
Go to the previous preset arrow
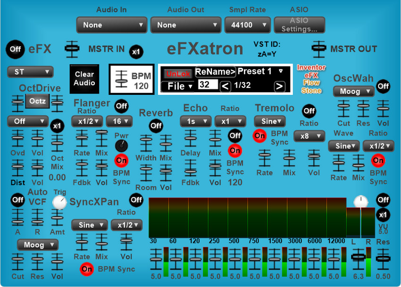pos(226,86)
